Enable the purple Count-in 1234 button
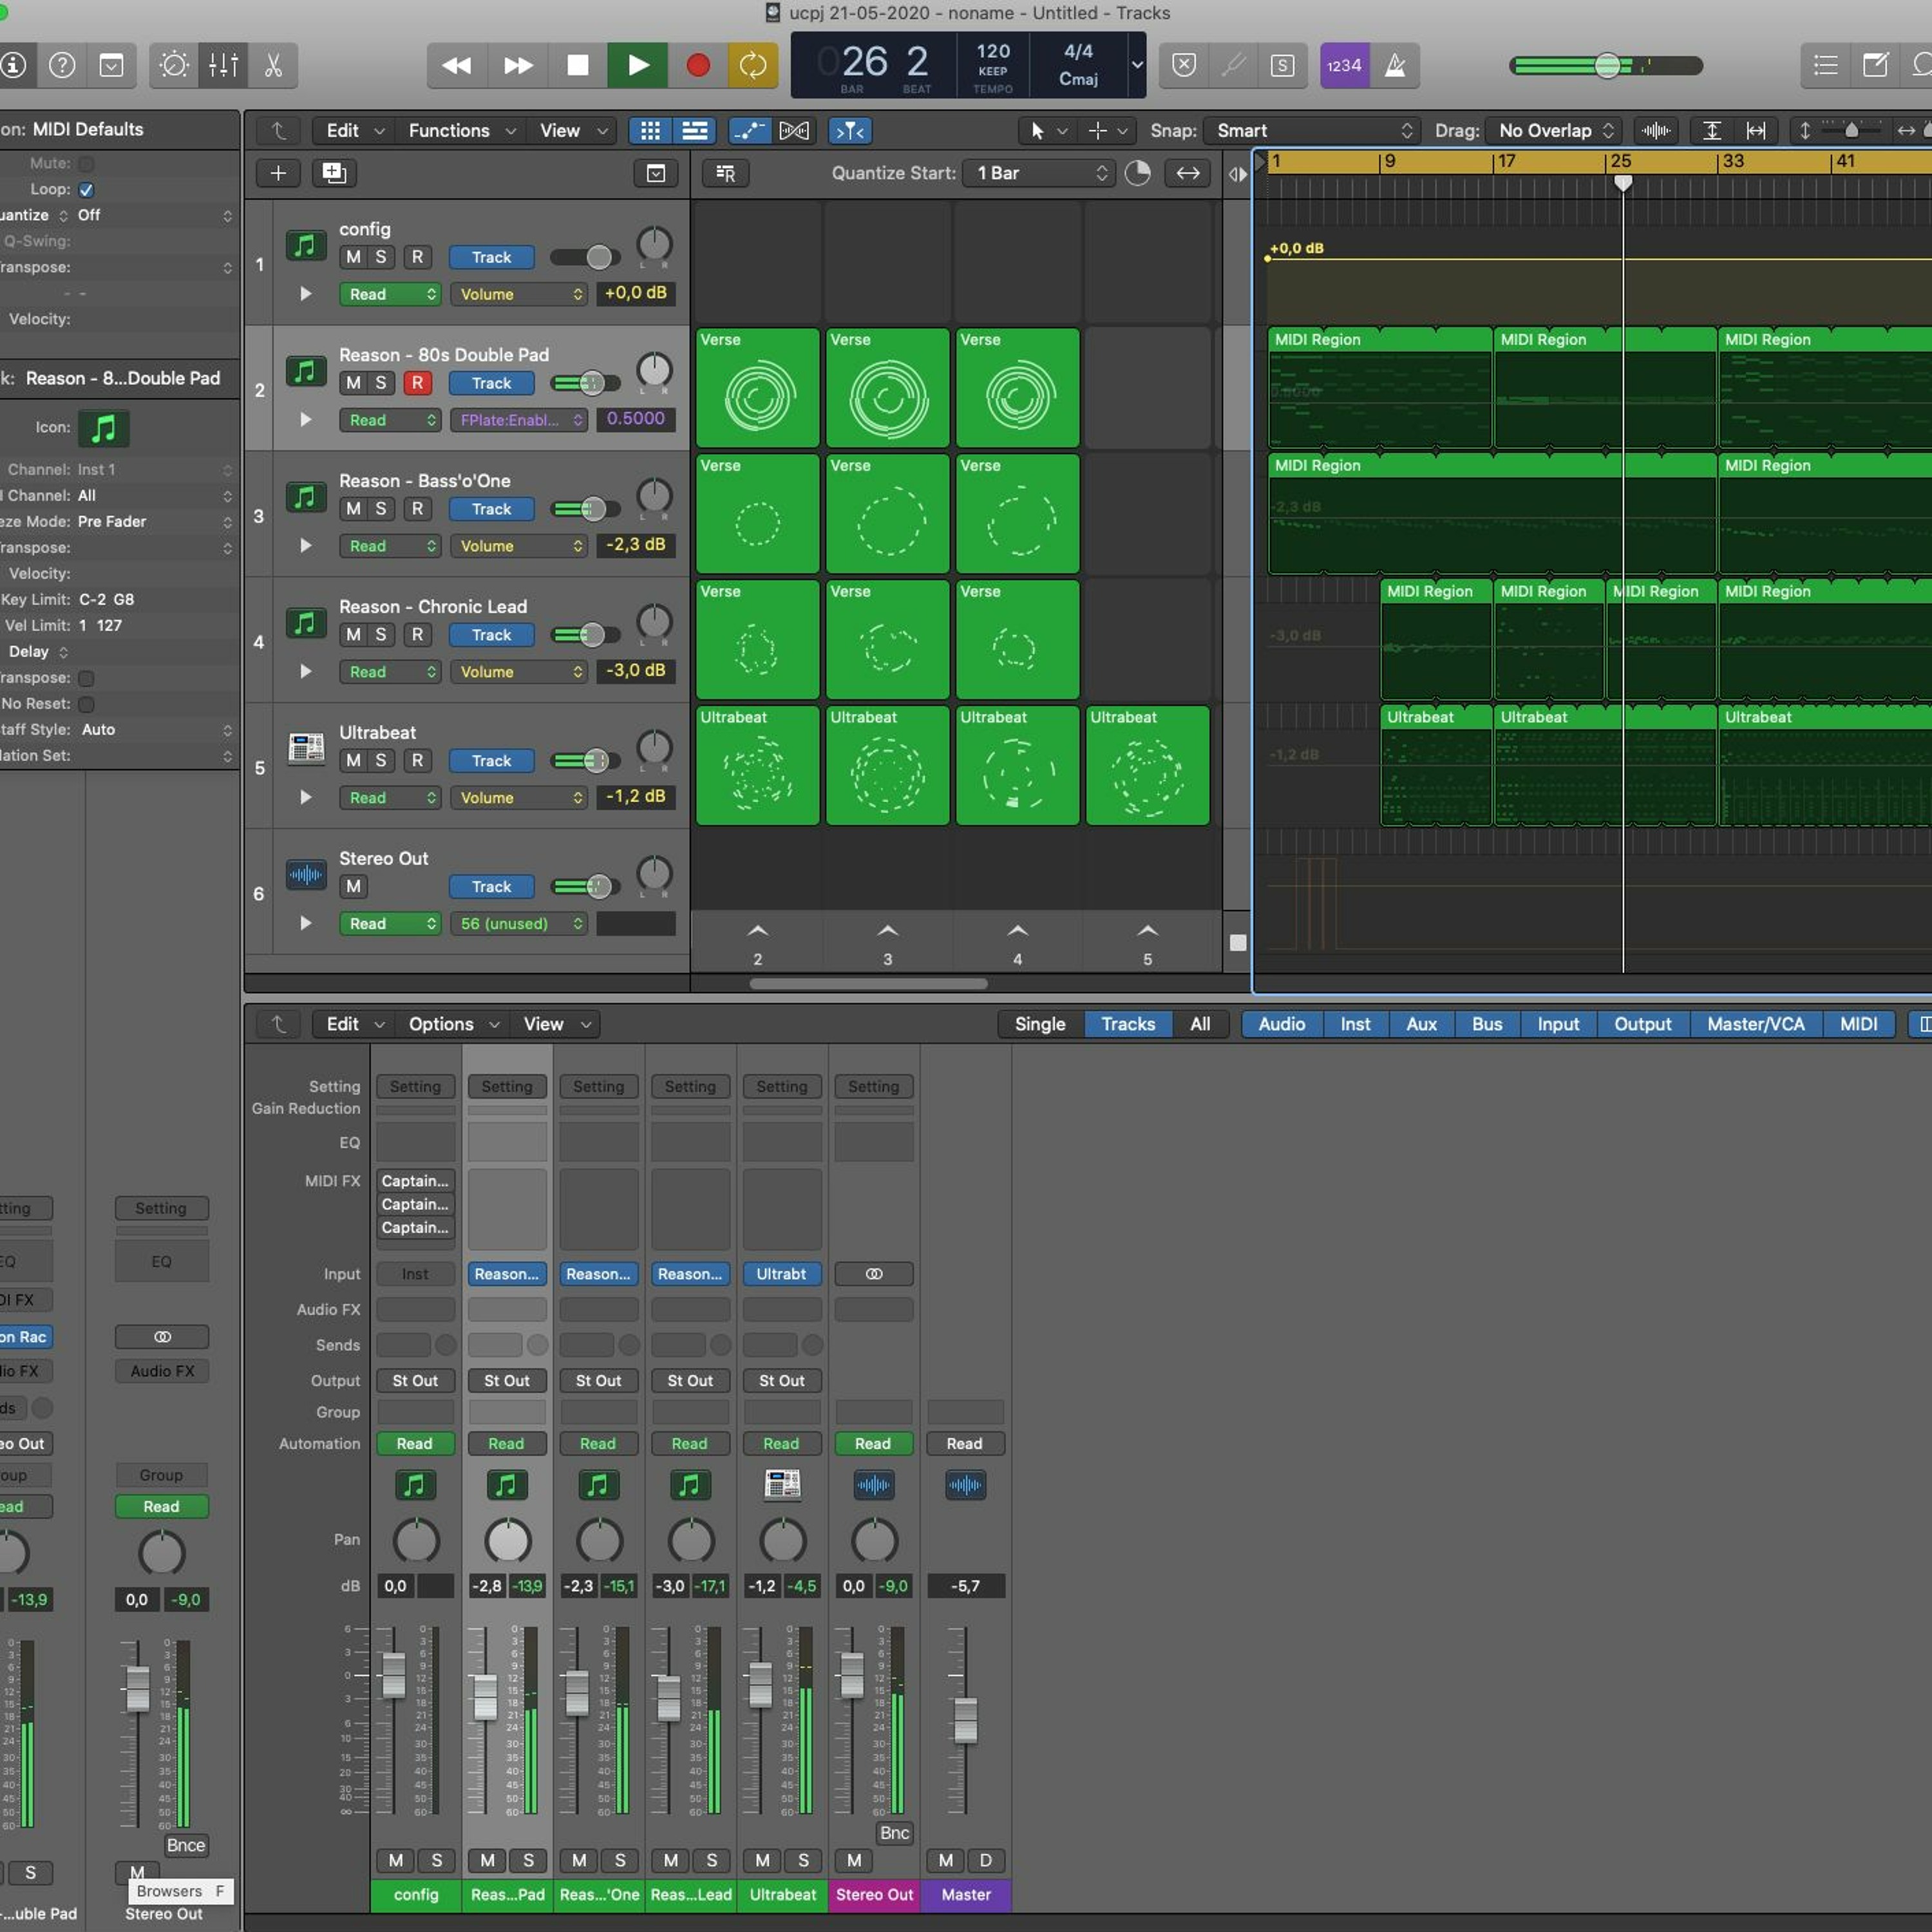Viewport: 1932px width, 1932px height. coord(1343,66)
